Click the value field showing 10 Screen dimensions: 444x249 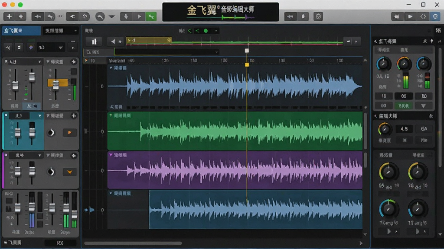pyautogui.click(x=384, y=96)
